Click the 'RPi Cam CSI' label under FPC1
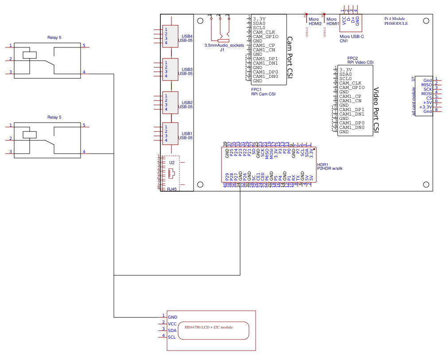This screenshot has width=447, height=355. click(264, 94)
